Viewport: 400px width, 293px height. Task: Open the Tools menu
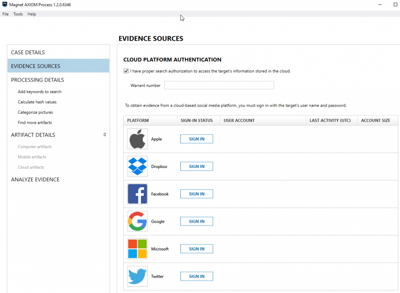tap(18, 14)
